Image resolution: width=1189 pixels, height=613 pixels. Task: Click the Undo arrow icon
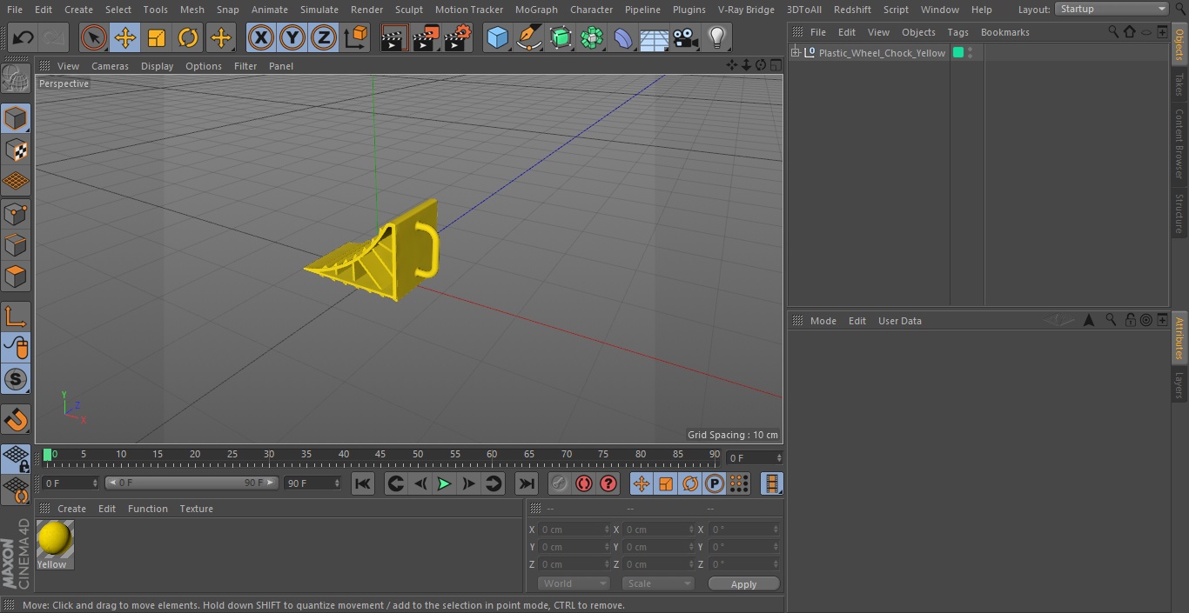pyautogui.click(x=24, y=37)
